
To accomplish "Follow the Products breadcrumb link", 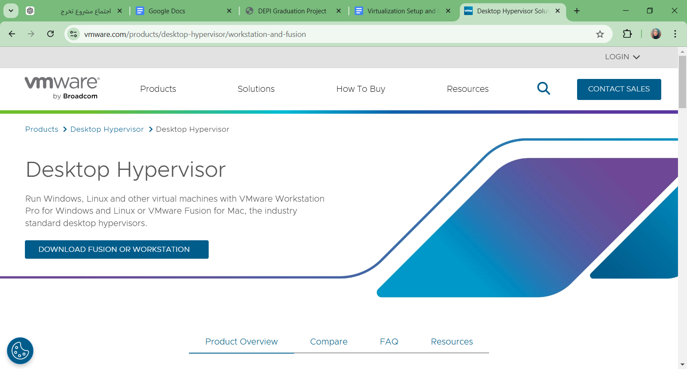I will click(x=42, y=129).
